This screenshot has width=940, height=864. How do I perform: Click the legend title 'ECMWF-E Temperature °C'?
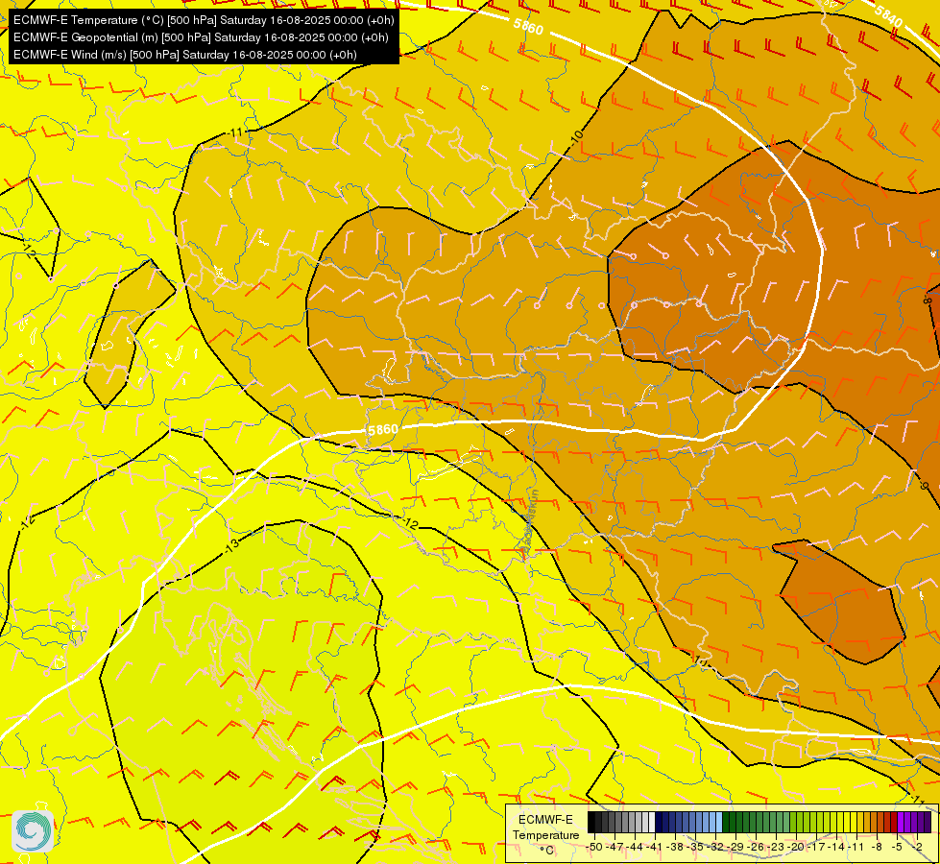545,834
